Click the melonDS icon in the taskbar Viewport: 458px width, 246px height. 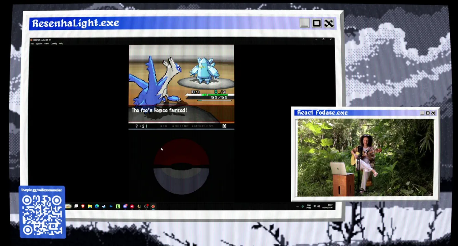pyautogui.click(x=153, y=206)
